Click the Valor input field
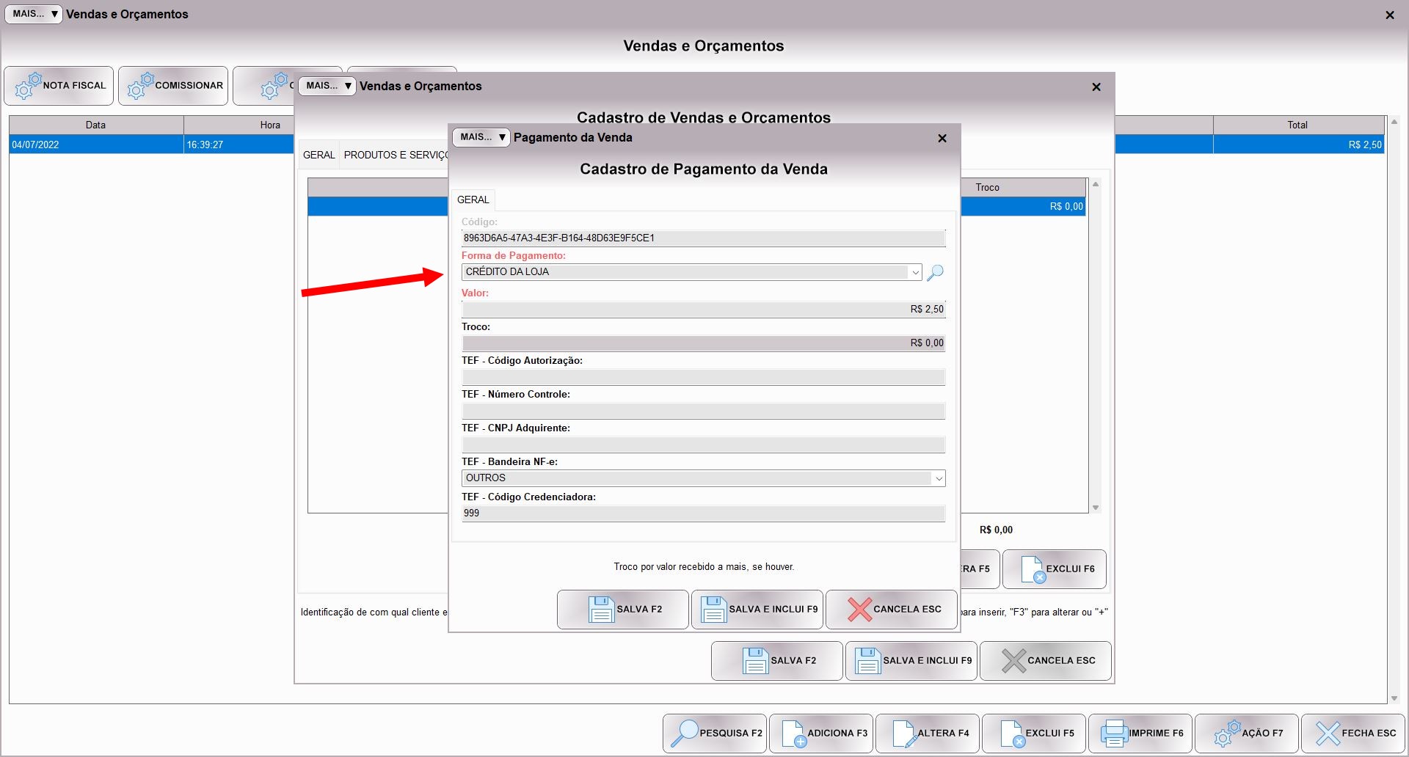This screenshot has width=1409, height=757. click(x=703, y=310)
